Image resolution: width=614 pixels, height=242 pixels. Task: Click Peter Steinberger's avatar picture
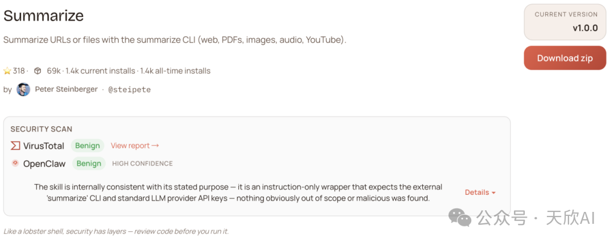23,89
